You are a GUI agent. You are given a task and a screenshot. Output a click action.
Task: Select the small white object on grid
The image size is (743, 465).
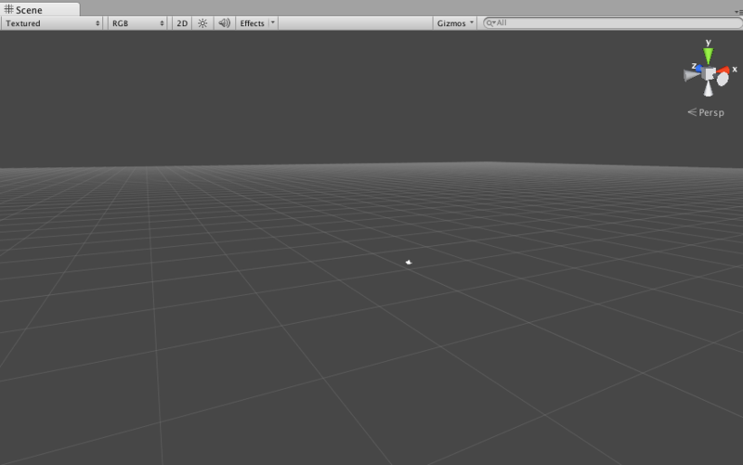(409, 262)
